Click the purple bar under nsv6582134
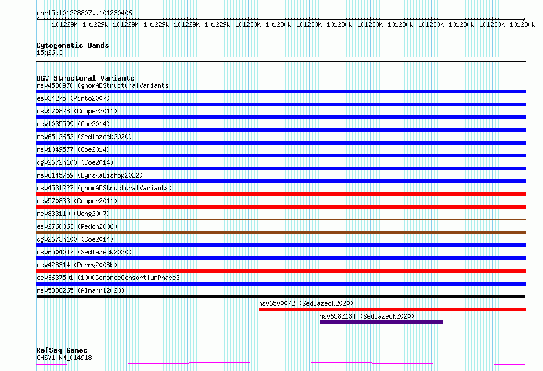The height and width of the screenshot is (371, 543). coord(381,322)
